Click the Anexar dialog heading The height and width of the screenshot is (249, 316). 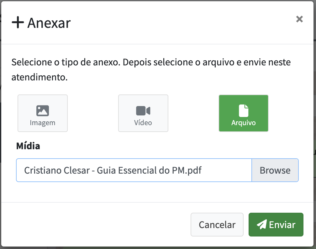pos(49,23)
